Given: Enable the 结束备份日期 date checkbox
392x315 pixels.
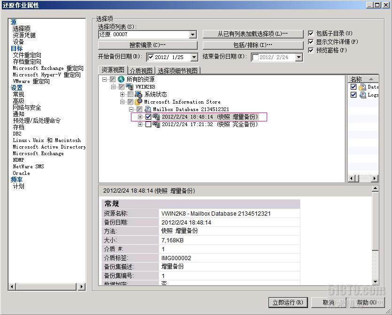Looking at the screenshot, I should coord(255,57).
